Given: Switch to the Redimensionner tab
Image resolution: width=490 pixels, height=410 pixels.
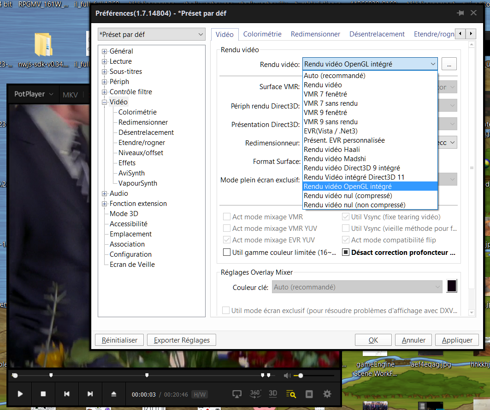Looking at the screenshot, I should (315, 34).
